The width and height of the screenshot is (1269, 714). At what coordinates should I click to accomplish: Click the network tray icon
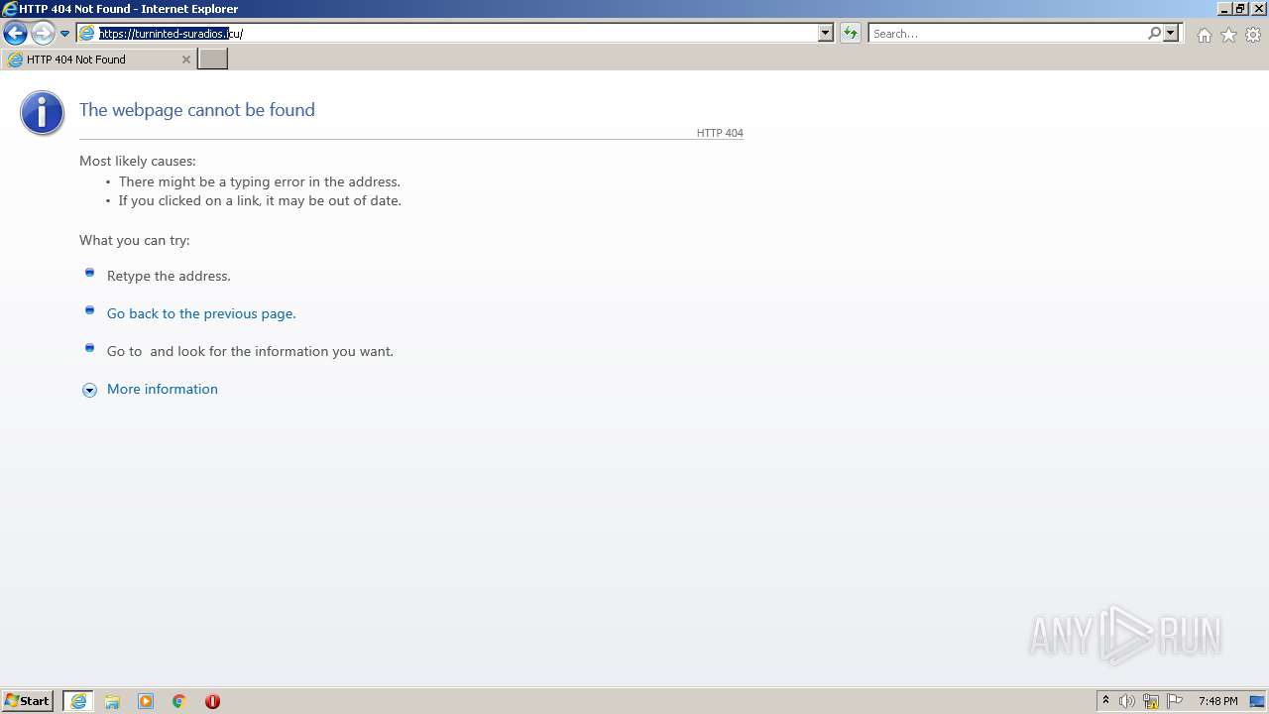1151,701
